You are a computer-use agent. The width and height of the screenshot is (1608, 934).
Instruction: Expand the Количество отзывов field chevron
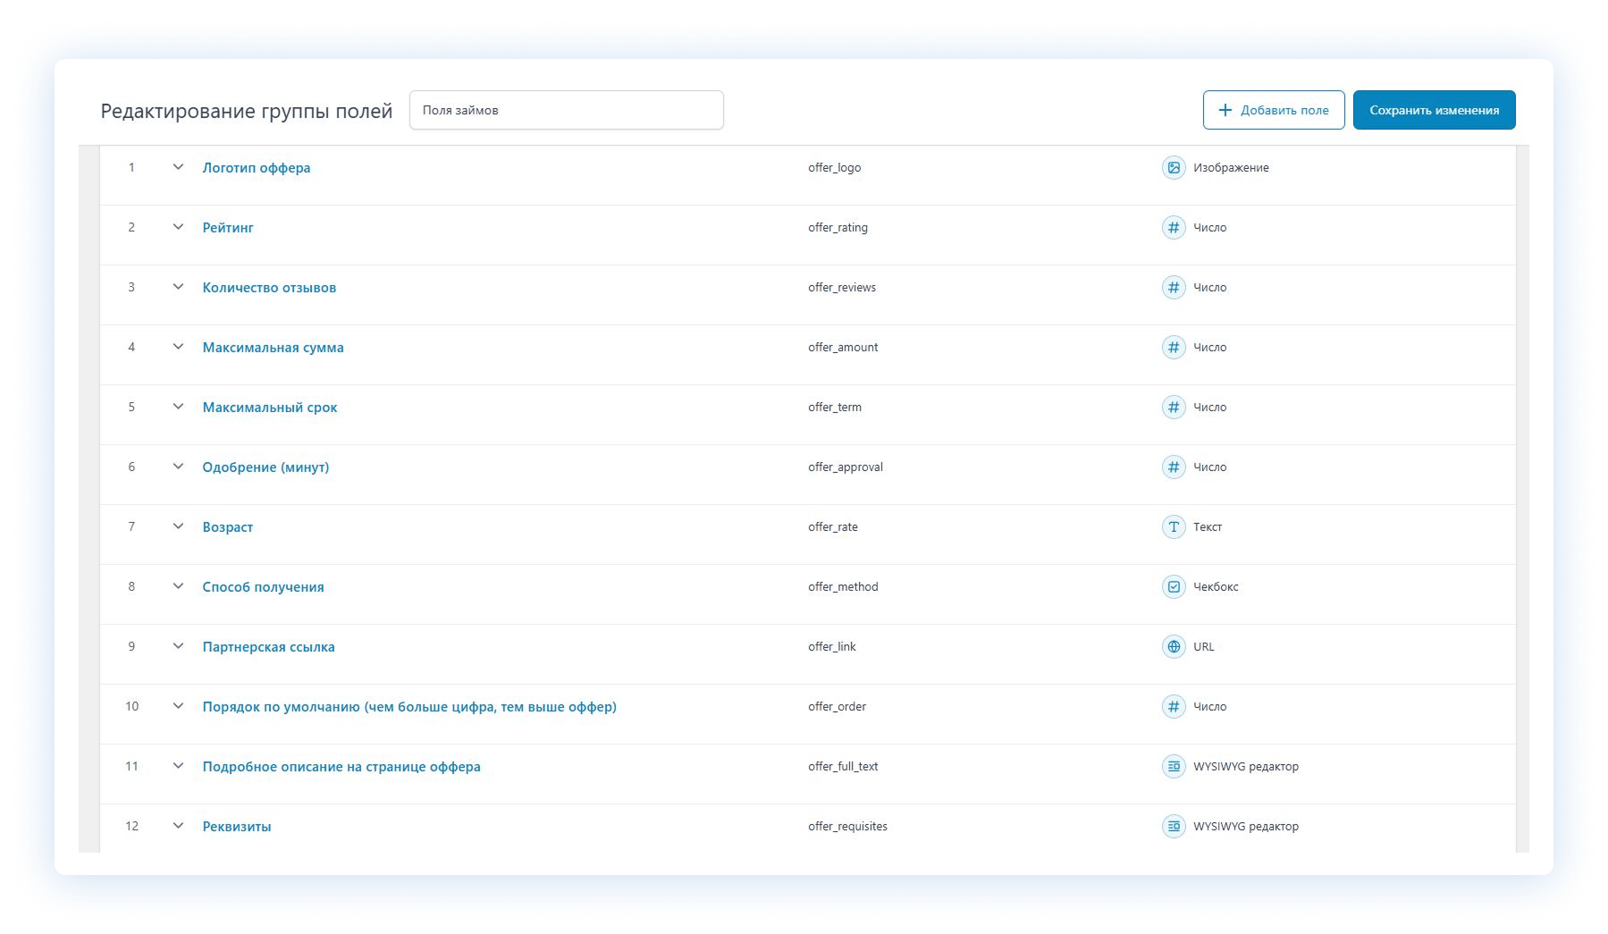(178, 287)
